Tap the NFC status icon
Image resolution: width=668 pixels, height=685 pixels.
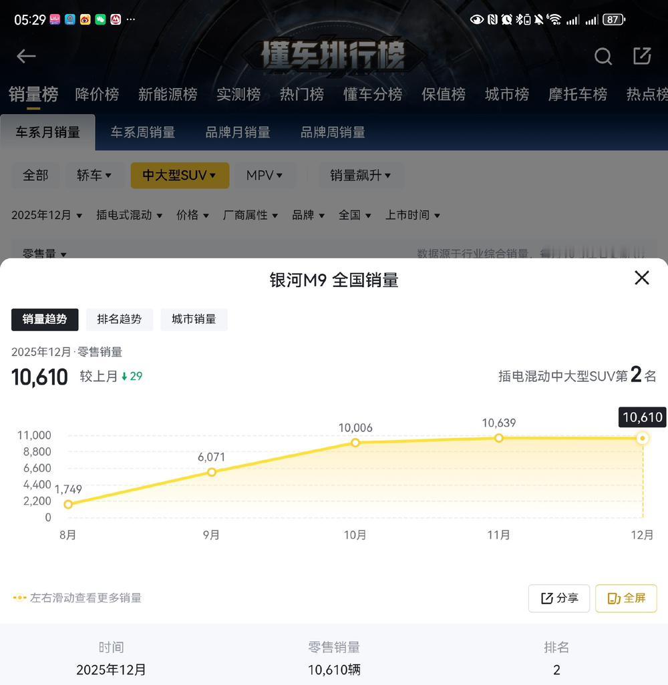(492, 19)
